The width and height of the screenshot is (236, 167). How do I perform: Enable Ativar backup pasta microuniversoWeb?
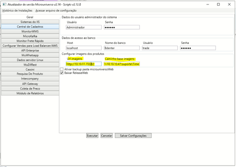pos(61,69)
